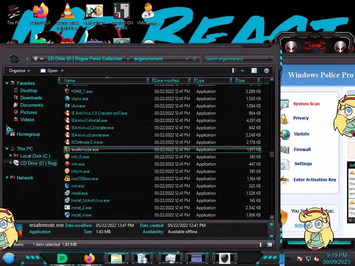Switch to details view in status bar
This screenshot has height=266, width=355.
coord(261,245)
